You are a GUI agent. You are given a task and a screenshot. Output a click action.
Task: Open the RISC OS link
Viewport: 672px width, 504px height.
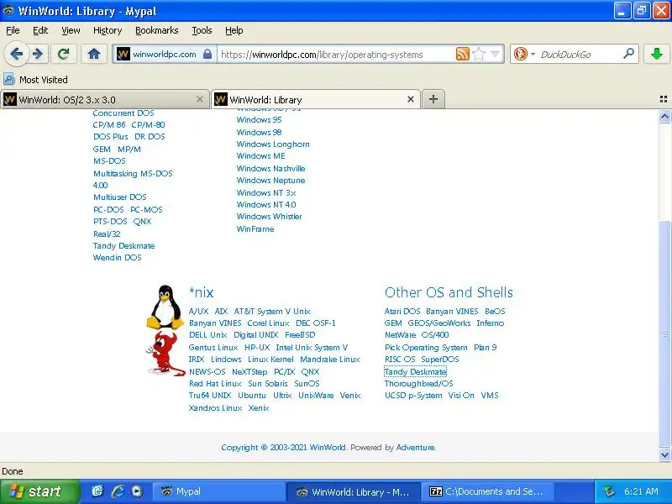[400, 360]
